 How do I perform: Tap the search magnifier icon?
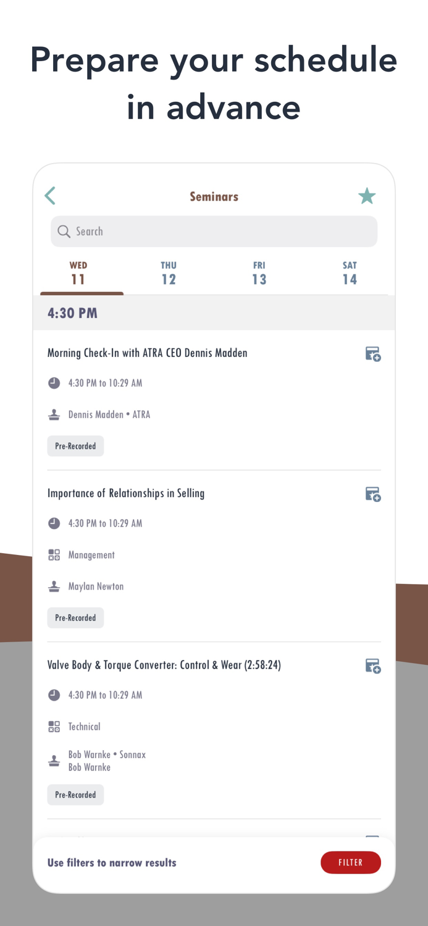tap(64, 231)
